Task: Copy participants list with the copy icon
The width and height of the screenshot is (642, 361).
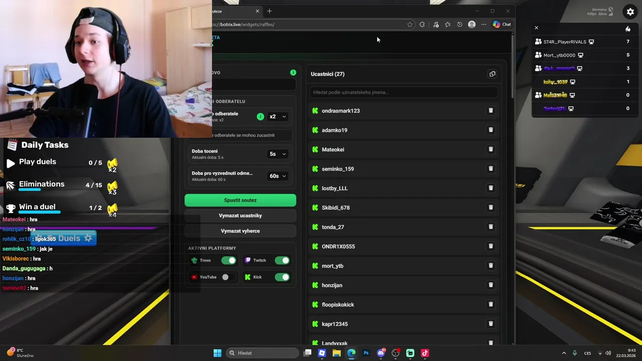Action: [x=493, y=74]
